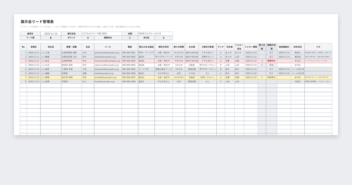352x185 pixels.
Task: Select follow-up deadline 2026/11/26
Action: [x=251, y=73]
